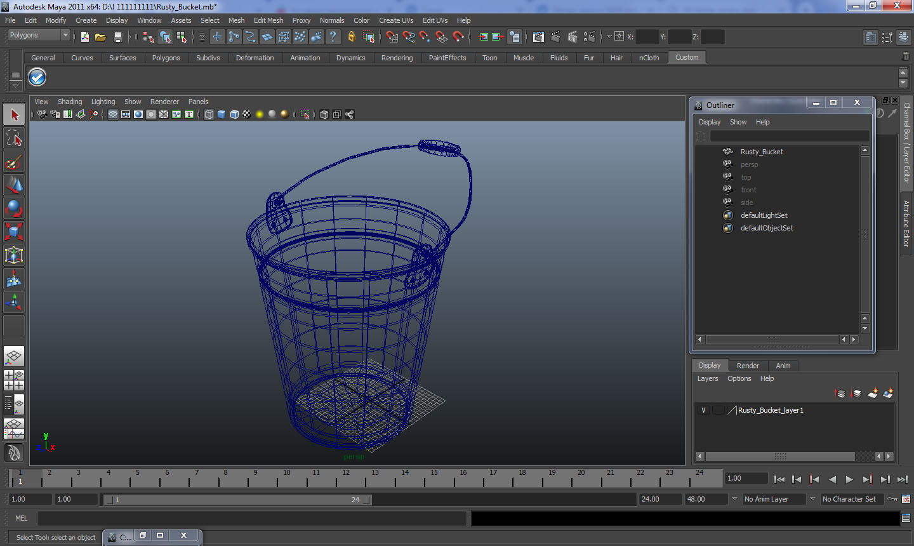Switch to the Rendering shelf tab

click(397, 58)
